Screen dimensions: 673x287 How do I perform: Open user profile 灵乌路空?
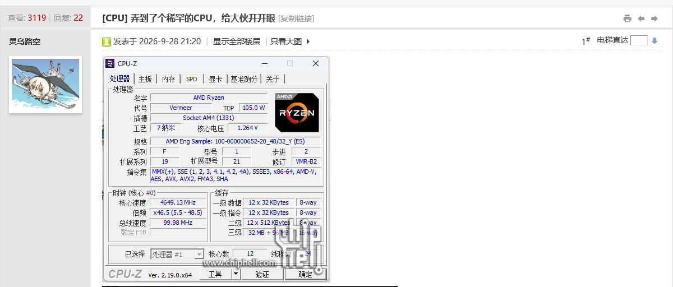click(x=25, y=41)
